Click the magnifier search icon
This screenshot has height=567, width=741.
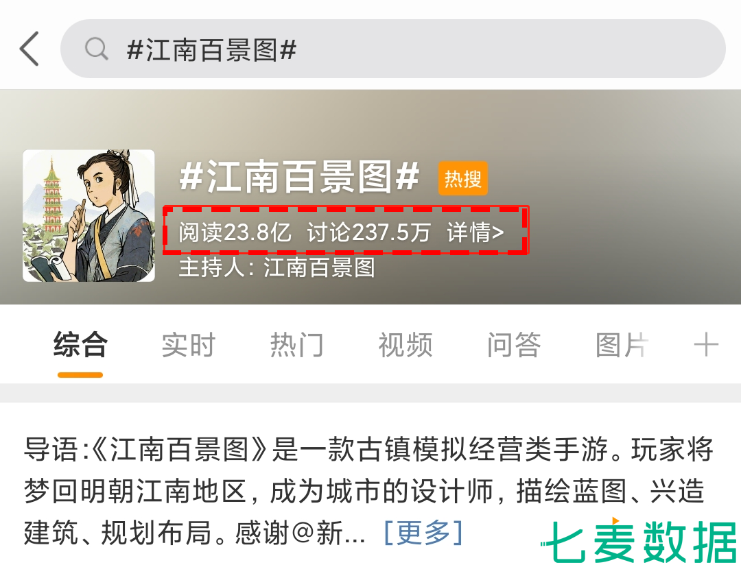click(97, 49)
